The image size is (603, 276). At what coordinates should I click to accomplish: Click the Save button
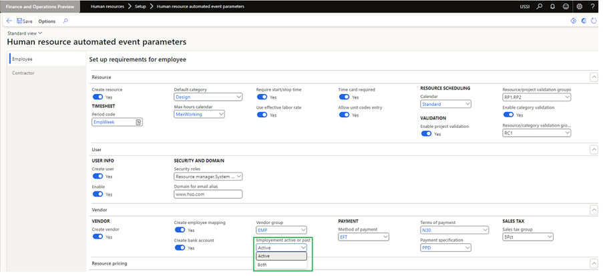click(24, 21)
